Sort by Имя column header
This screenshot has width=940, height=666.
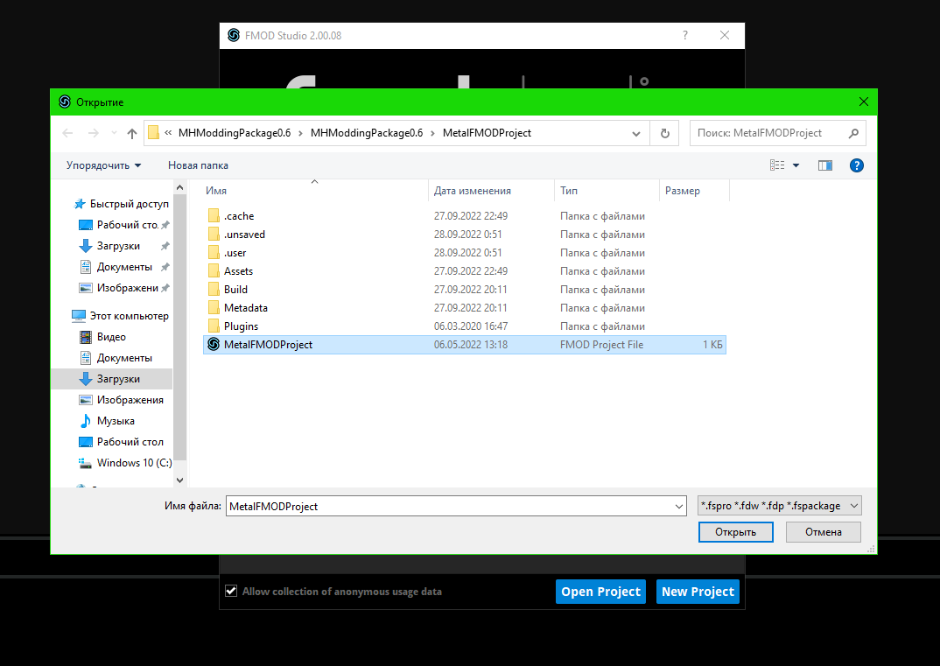[x=314, y=191]
